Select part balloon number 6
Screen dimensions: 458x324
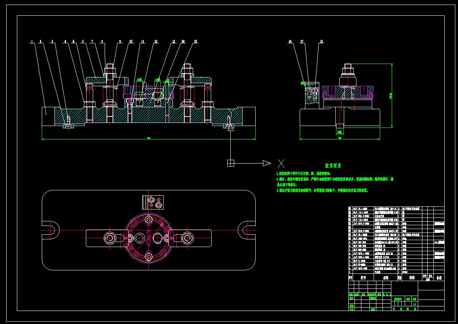tap(83, 41)
